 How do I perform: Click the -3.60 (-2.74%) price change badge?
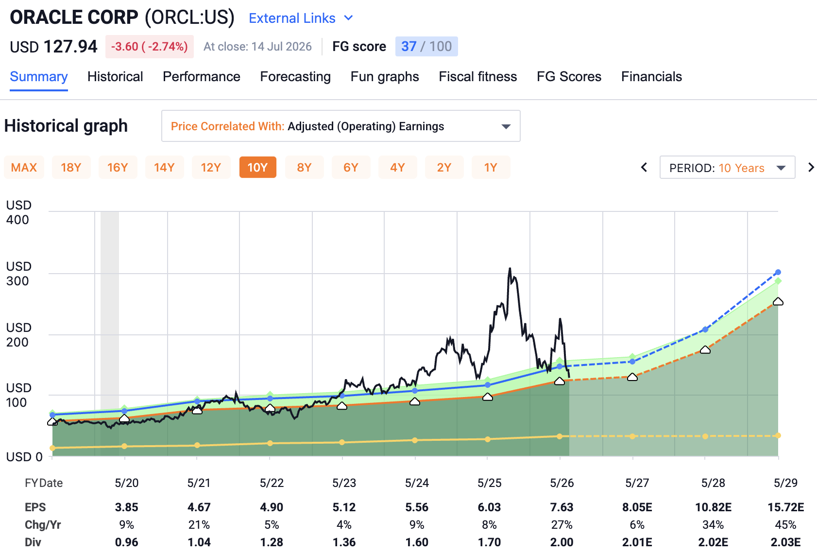(150, 47)
